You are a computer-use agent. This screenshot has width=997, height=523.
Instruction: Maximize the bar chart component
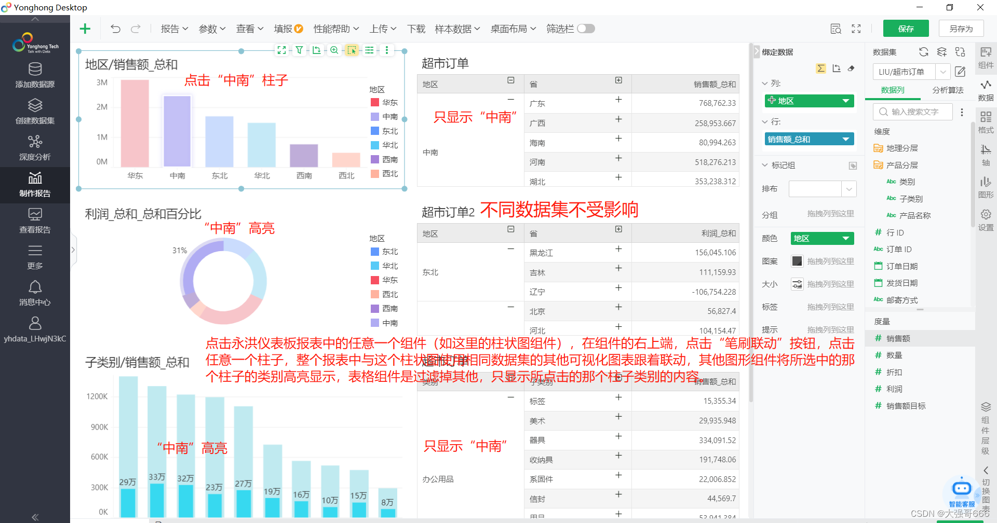point(281,50)
